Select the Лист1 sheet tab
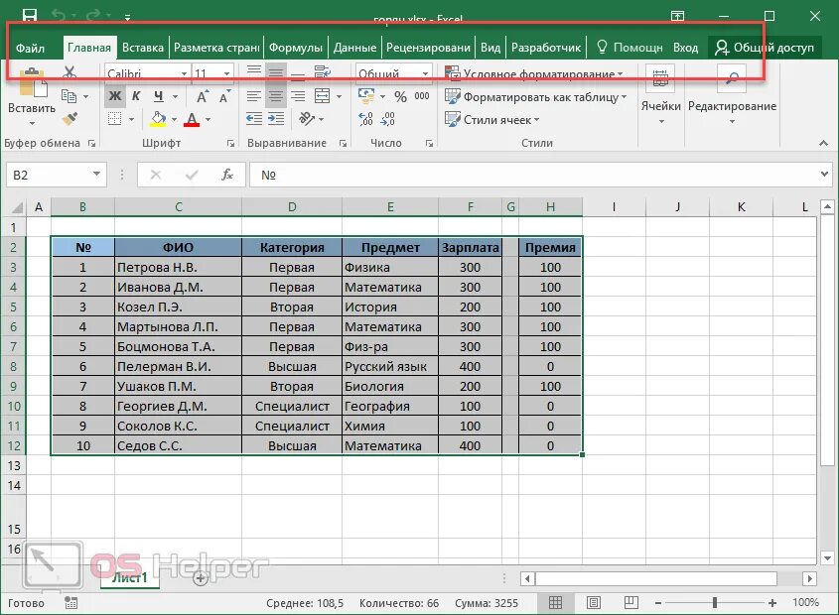Image resolution: width=839 pixels, height=615 pixels. tap(129, 577)
